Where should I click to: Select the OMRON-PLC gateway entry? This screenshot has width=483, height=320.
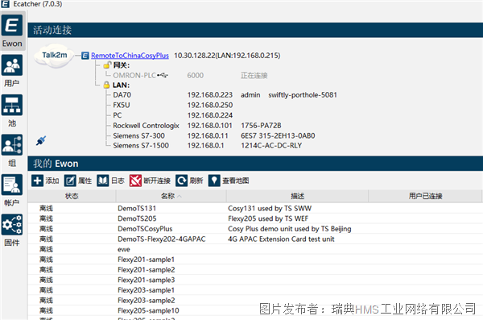pos(134,75)
